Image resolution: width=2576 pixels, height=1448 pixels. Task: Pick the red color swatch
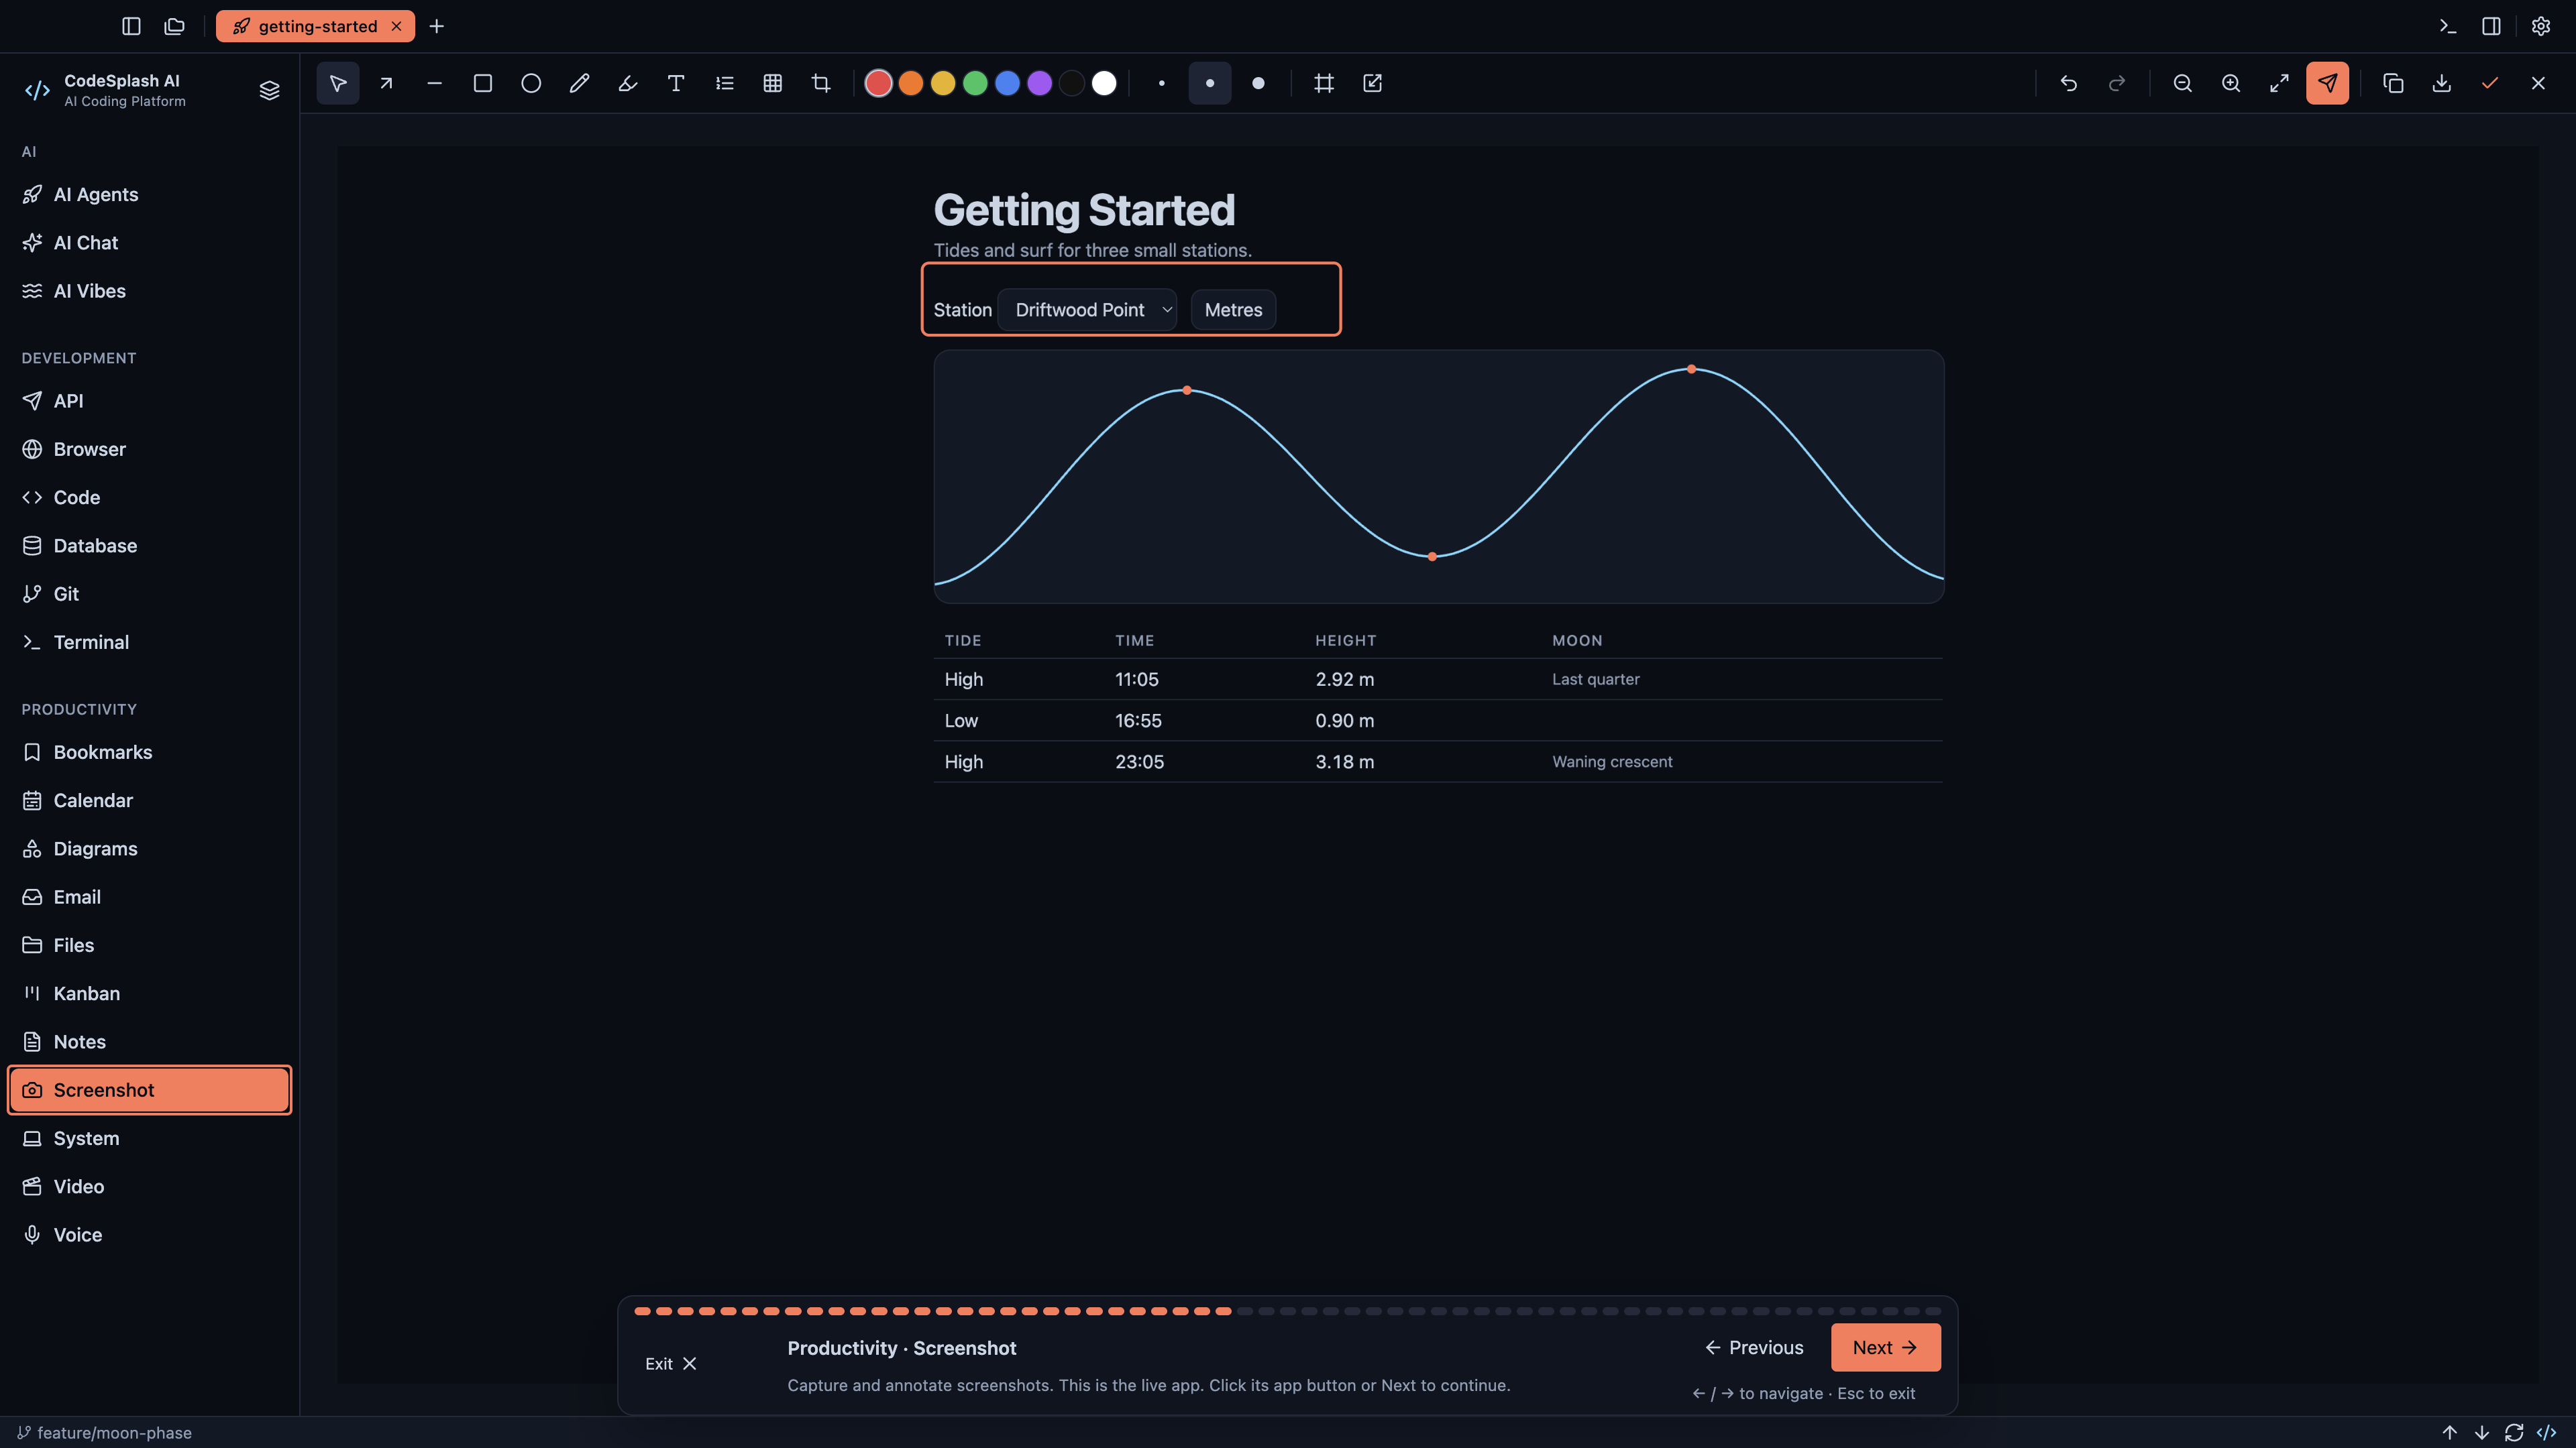tap(878, 83)
